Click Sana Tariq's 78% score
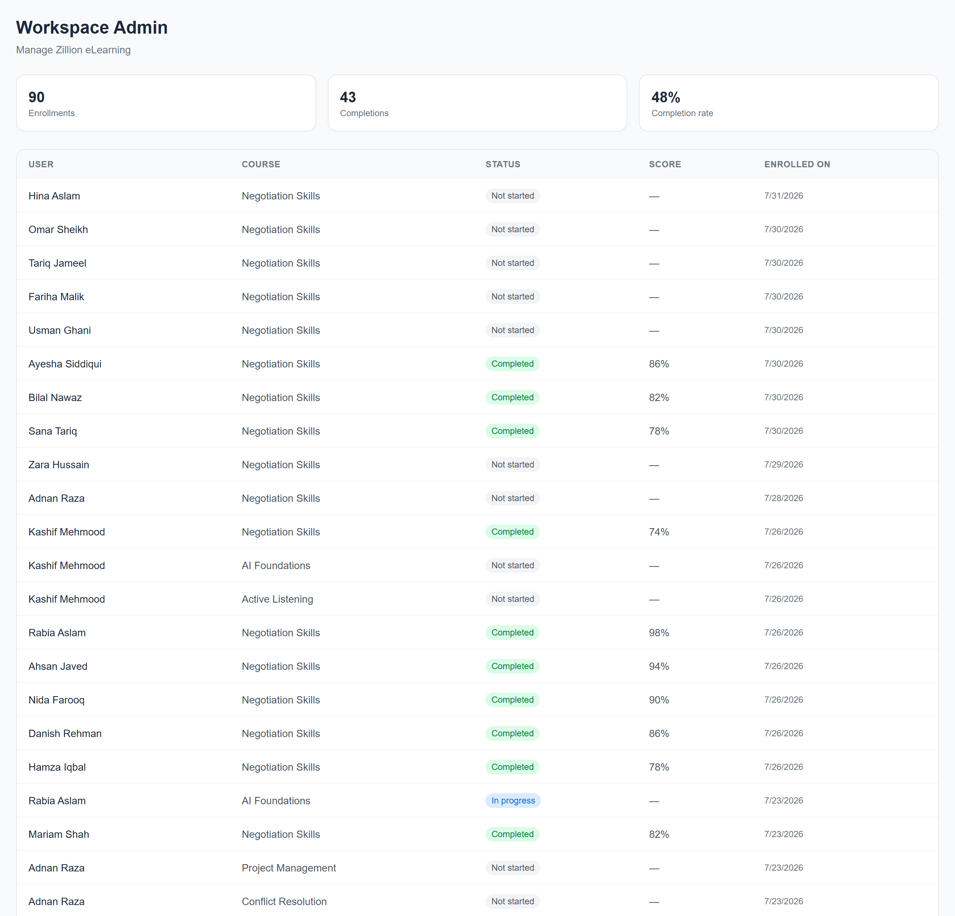 click(x=659, y=431)
